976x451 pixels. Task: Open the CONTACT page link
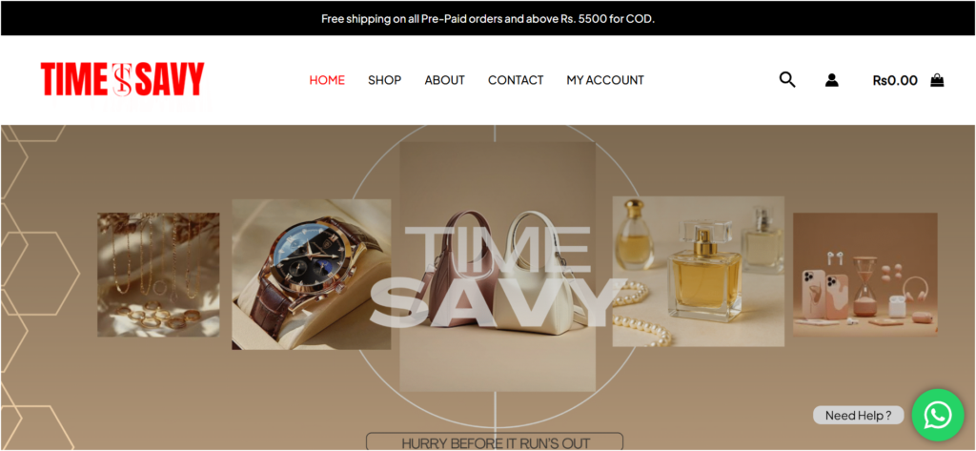516,80
